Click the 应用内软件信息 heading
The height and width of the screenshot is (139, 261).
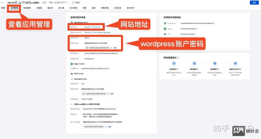pyautogui.click(x=78, y=17)
